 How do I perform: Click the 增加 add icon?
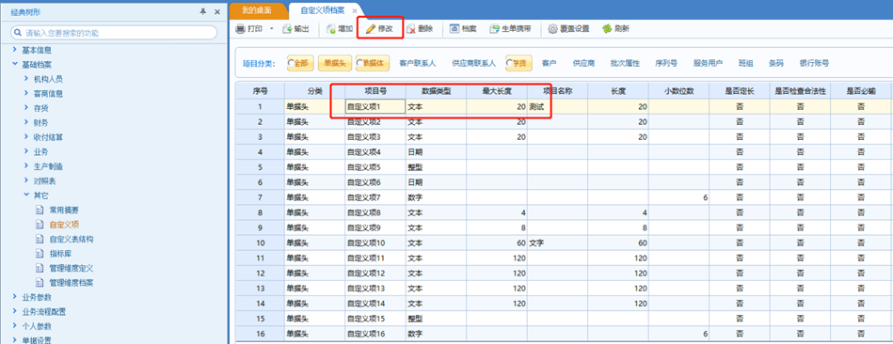[331, 28]
